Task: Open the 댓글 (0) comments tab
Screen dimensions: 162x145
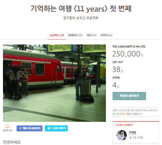Action: 91,35
